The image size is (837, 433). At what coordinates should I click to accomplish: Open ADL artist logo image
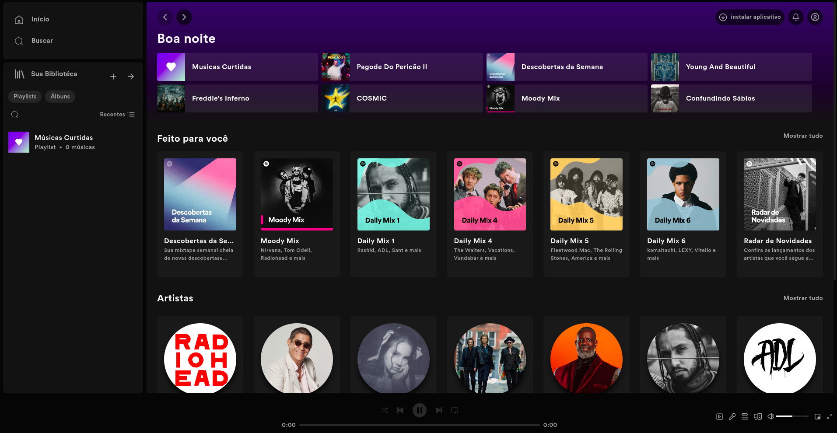pyautogui.click(x=780, y=358)
